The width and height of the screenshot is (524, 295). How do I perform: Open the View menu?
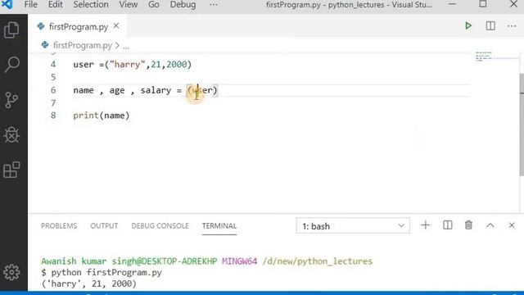tap(129, 5)
